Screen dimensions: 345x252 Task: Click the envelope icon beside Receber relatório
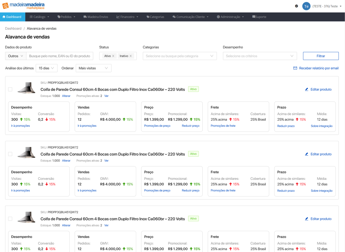pyautogui.click(x=295, y=68)
